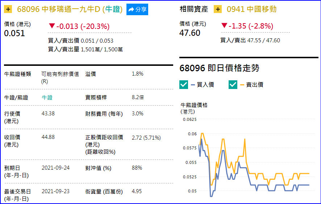The image size is (321, 204).
Task: Click the 68096 即日價格走勢 chart heading
Action: (x=219, y=68)
